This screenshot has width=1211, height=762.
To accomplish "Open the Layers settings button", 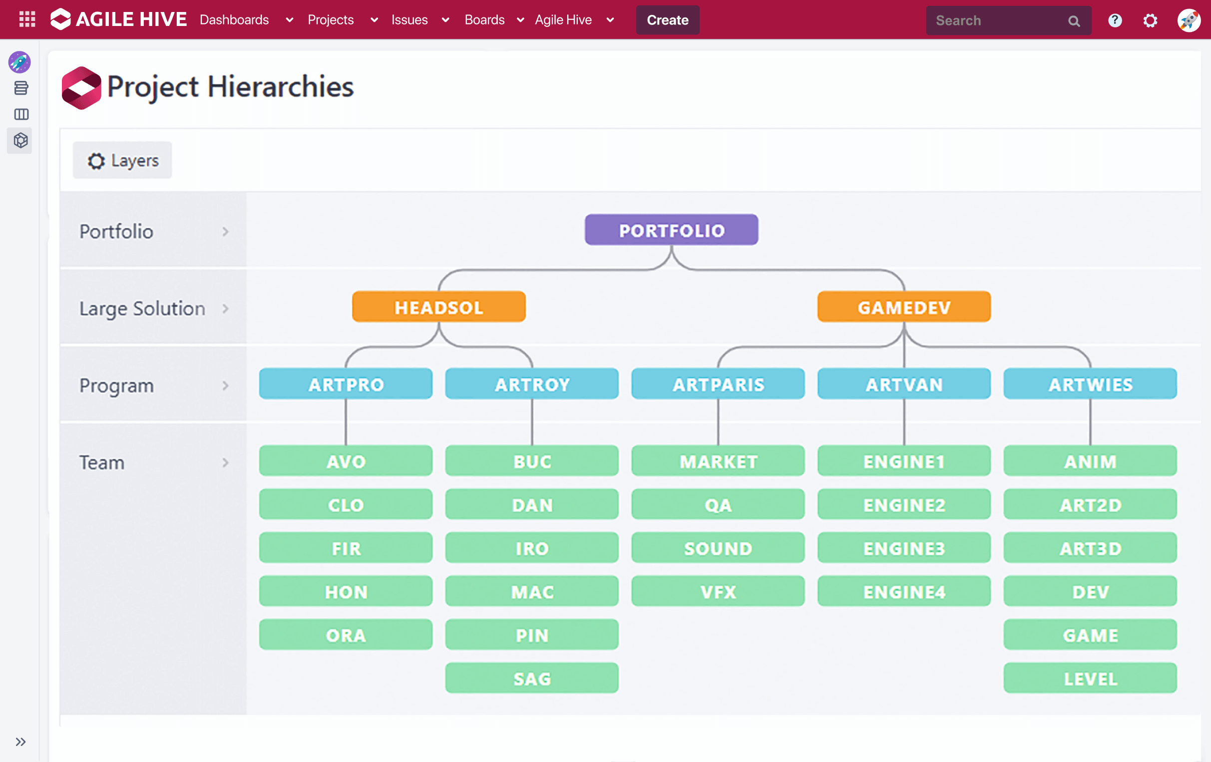I will click(x=122, y=160).
